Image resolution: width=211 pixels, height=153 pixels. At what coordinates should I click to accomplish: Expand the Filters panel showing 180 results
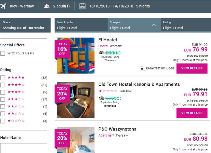point(25,25)
